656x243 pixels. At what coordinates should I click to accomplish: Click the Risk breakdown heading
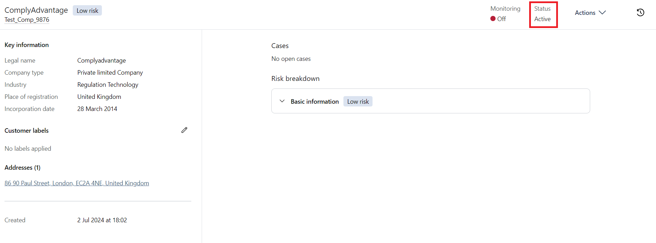295,78
